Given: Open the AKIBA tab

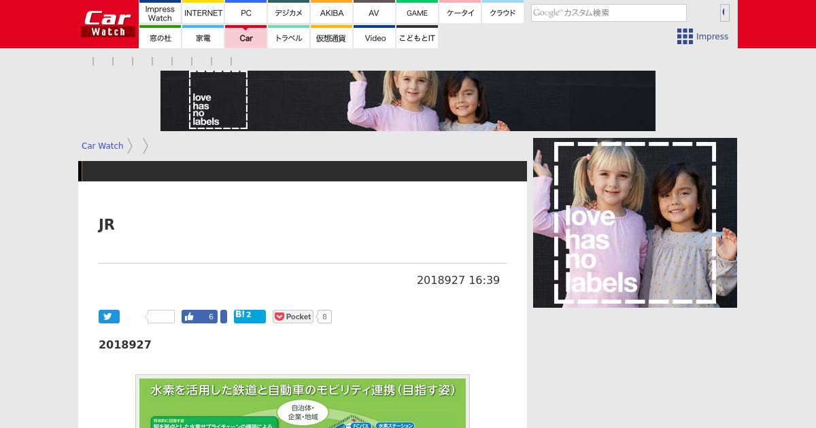Looking at the screenshot, I should (332, 12).
